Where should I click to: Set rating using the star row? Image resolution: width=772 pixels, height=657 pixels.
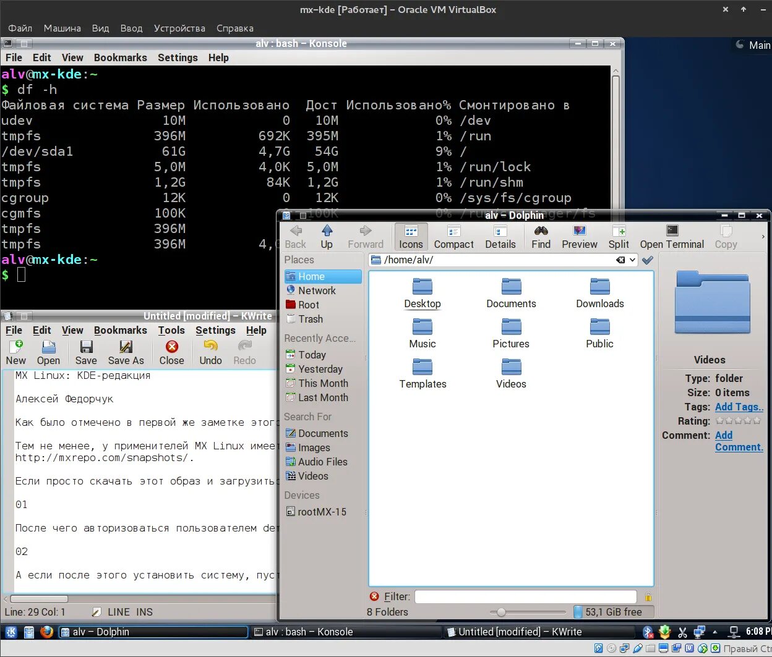pos(739,421)
